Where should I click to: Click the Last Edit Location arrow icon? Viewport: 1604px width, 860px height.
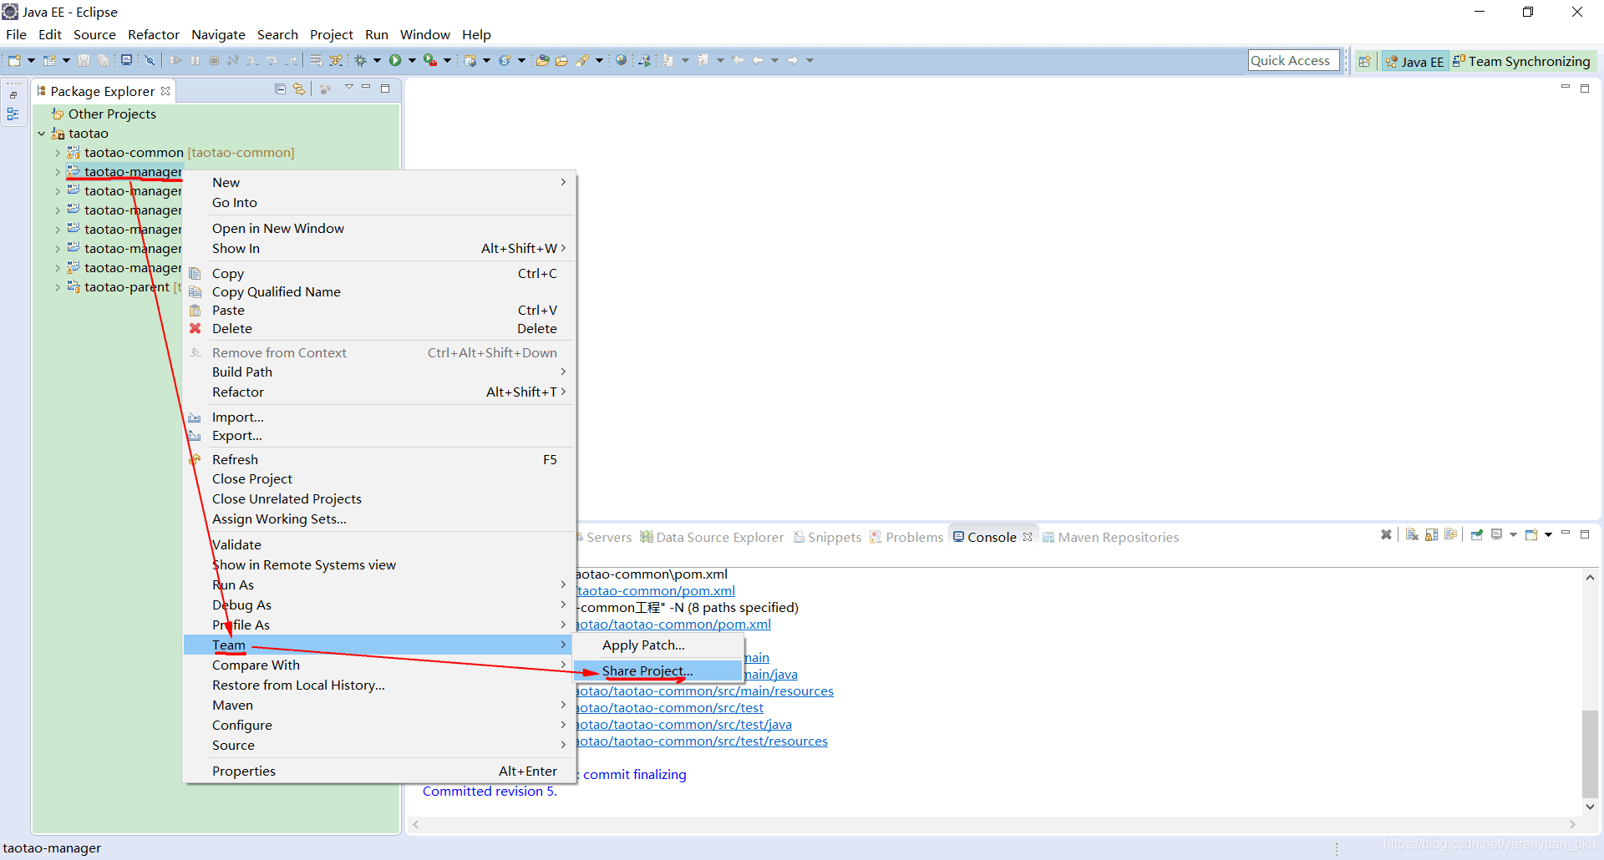coord(738,60)
